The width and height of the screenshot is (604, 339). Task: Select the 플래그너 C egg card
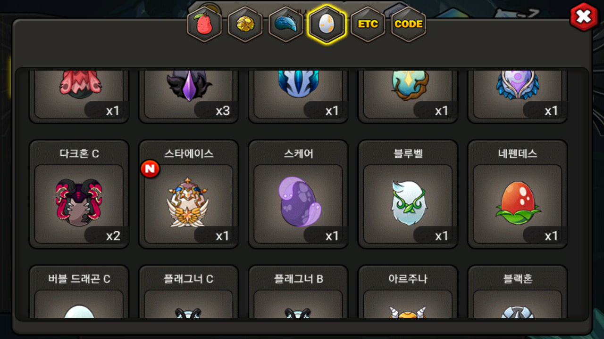188,291
